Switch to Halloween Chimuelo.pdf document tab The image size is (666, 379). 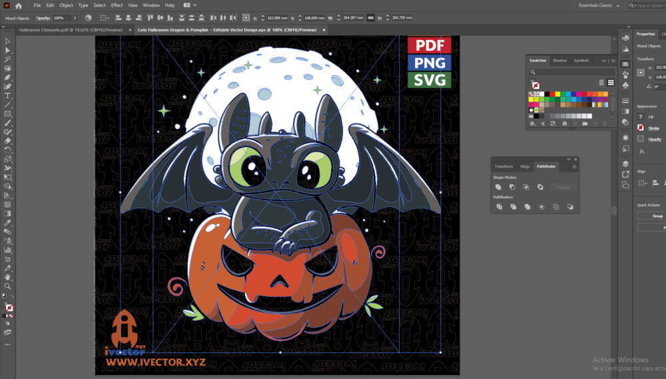click(x=71, y=30)
